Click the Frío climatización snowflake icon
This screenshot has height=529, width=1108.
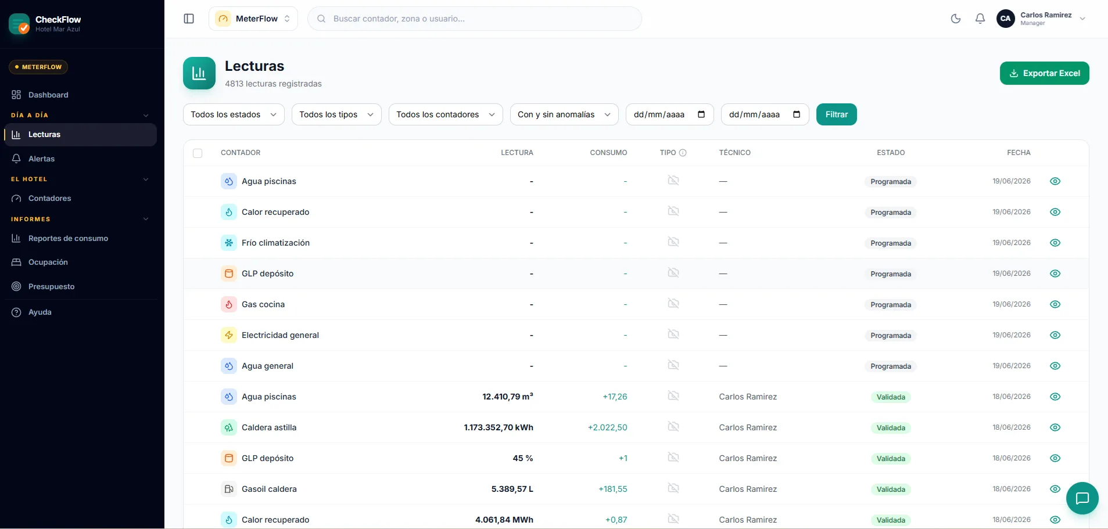pyautogui.click(x=229, y=243)
